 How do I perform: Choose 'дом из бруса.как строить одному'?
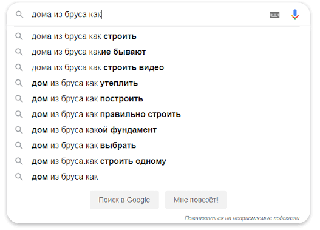click(x=99, y=161)
